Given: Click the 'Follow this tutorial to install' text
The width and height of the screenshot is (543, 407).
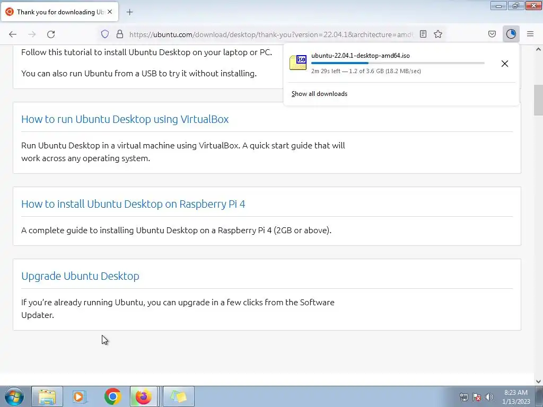Looking at the screenshot, I should [x=146, y=52].
